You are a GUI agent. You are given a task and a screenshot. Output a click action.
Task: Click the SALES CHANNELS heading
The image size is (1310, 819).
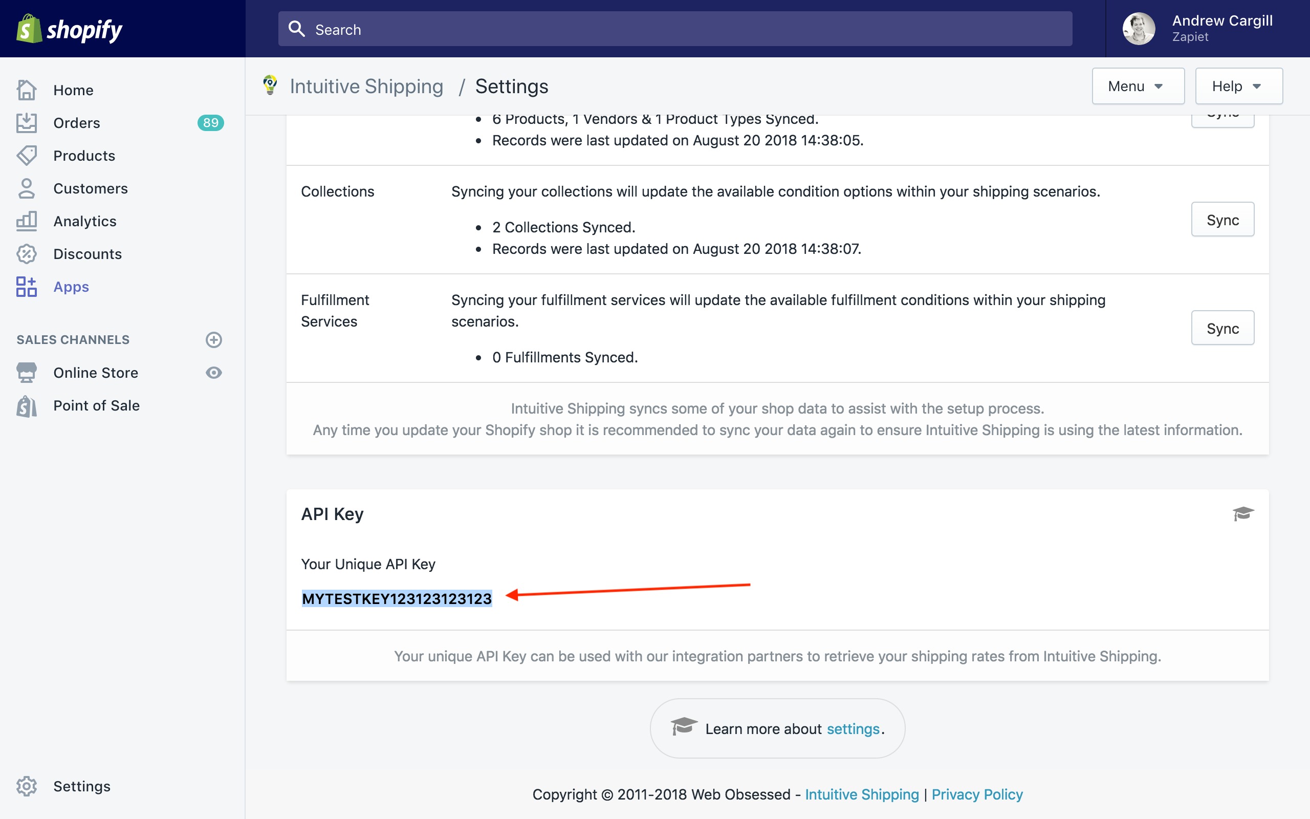tap(73, 339)
